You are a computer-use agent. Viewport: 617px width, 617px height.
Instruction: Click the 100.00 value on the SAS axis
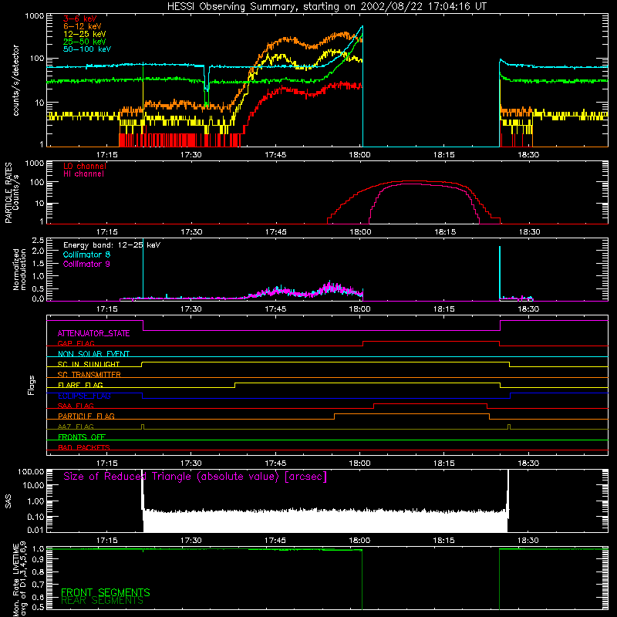click(x=31, y=472)
